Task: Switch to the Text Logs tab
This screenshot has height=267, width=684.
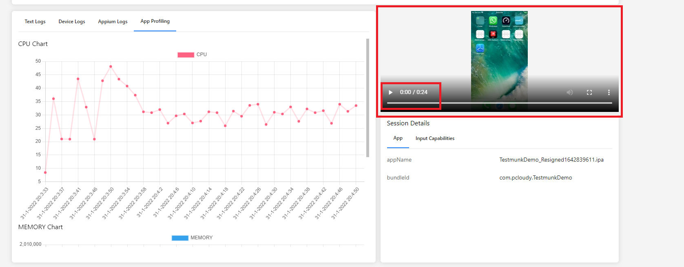Action: [35, 22]
